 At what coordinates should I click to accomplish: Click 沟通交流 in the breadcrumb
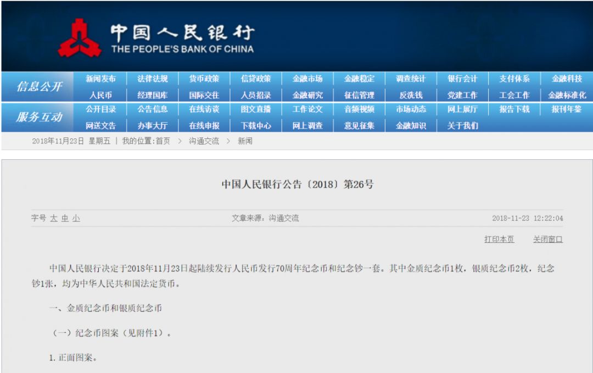204,141
